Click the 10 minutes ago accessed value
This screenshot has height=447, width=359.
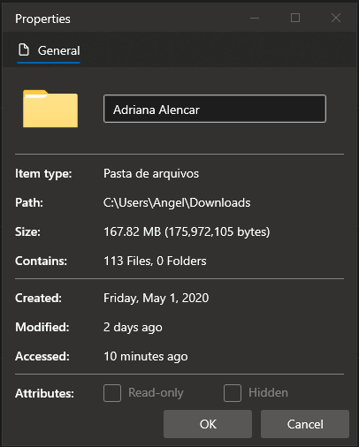tap(146, 356)
